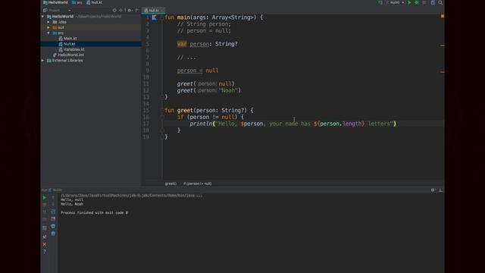Click the java command path in console
The height and width of the screenshot is (273, 485).
click(x=131, y=196)
